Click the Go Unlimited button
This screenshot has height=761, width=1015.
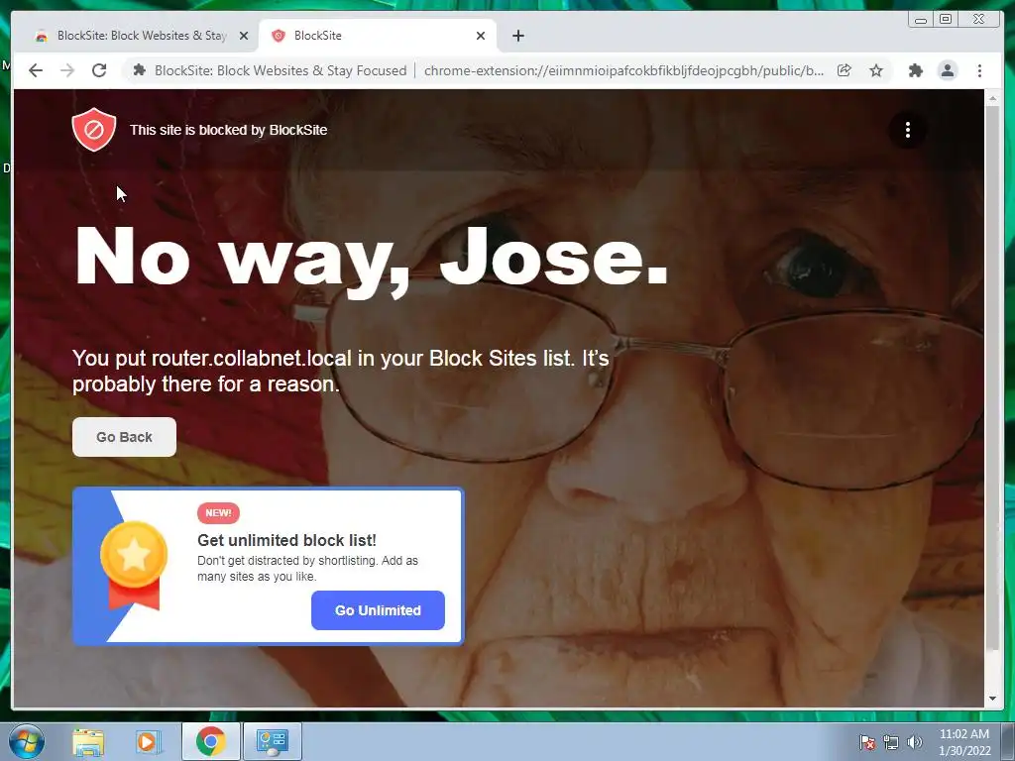378,610
